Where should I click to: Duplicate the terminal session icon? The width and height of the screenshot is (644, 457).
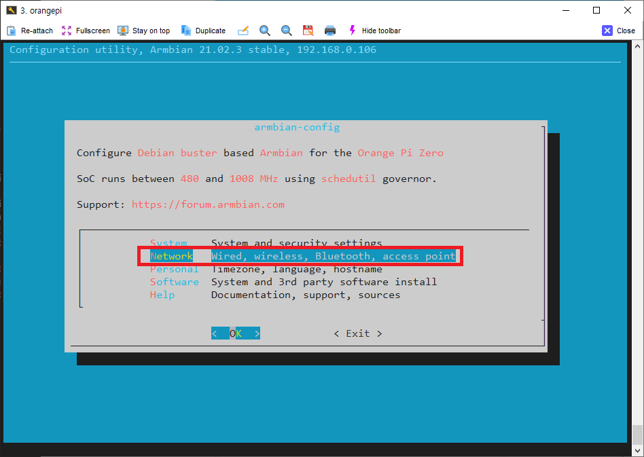[186, 31]
